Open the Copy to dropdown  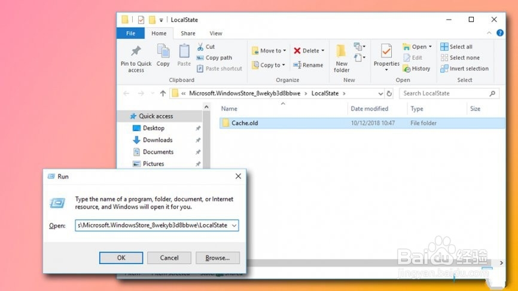[x=268, y=65]
